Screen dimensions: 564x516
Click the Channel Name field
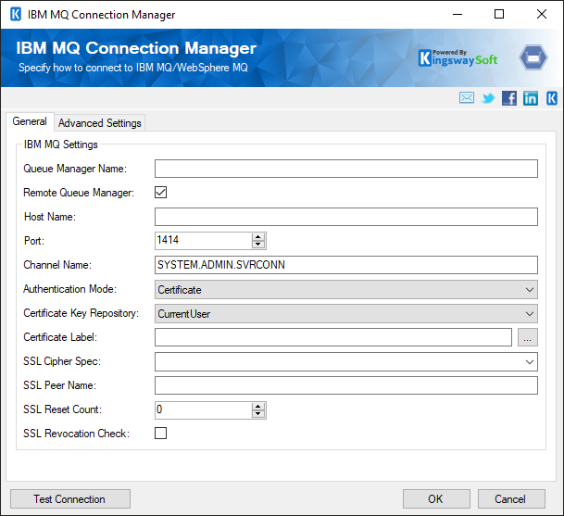pos(346,265)
